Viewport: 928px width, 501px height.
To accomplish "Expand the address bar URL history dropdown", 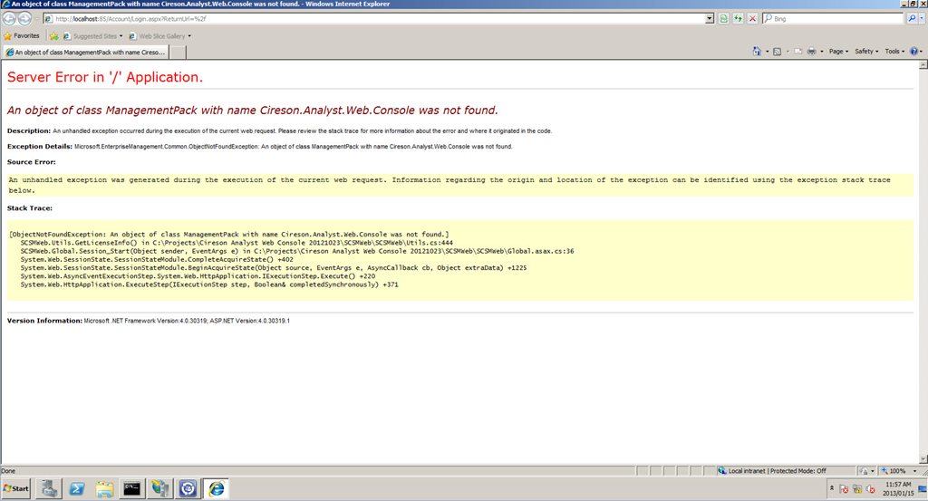I will pos(710,18).
